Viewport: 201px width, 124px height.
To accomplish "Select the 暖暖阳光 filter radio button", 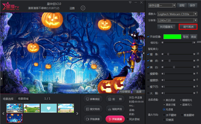I will click(x=181, y=100).
